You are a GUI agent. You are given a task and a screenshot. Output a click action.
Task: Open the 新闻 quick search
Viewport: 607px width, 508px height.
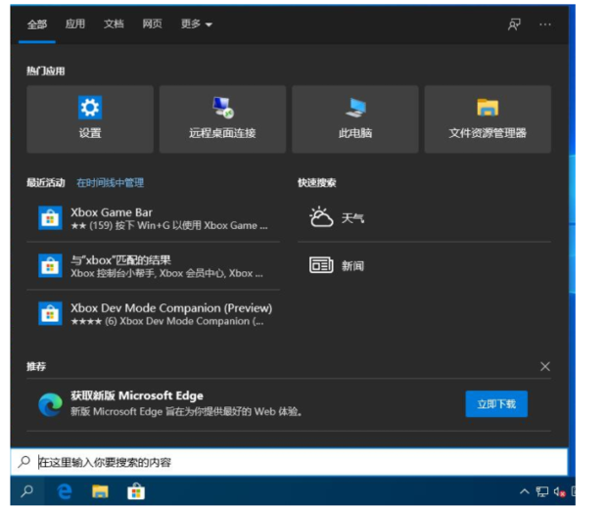424,265
